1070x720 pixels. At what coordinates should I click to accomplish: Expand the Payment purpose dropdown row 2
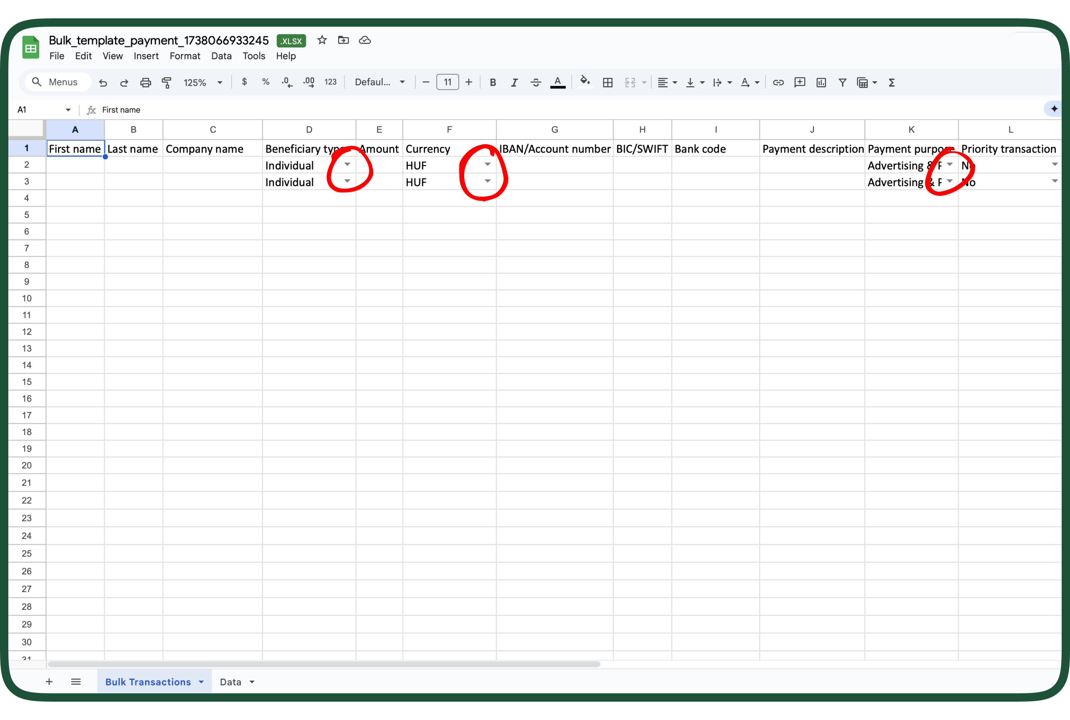coord(950,165)
